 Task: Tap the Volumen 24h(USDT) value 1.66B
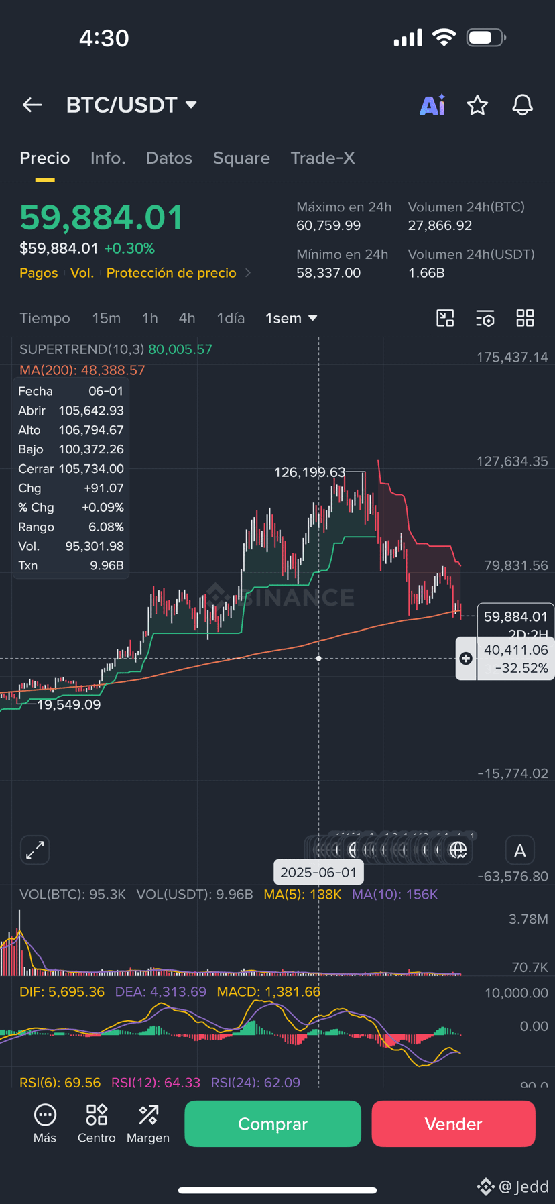426,273
